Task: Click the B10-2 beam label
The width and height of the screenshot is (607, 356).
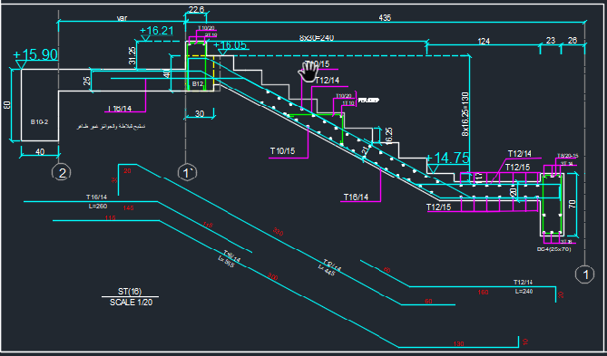Action: [40, 121]
